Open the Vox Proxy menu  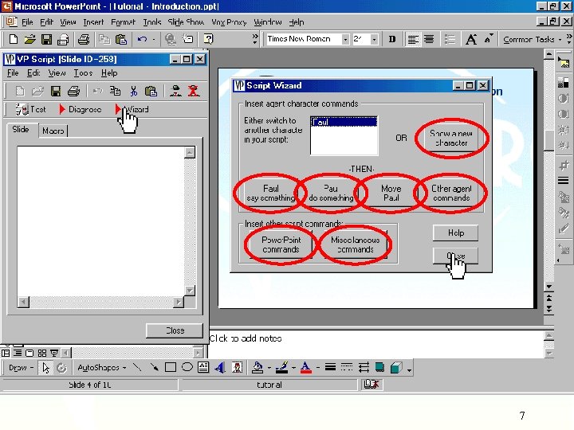pyautogui.click(x=229, y=22)
